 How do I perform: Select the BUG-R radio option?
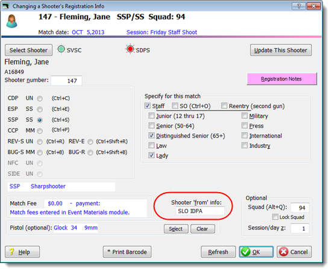click(90, 153)
